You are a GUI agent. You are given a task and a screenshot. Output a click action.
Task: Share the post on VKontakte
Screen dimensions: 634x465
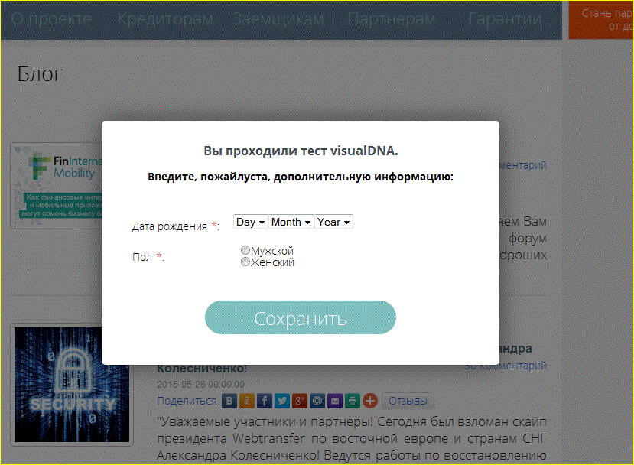tap(229, 400)
